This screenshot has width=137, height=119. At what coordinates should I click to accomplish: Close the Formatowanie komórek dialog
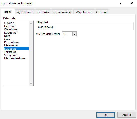[132, 3]
